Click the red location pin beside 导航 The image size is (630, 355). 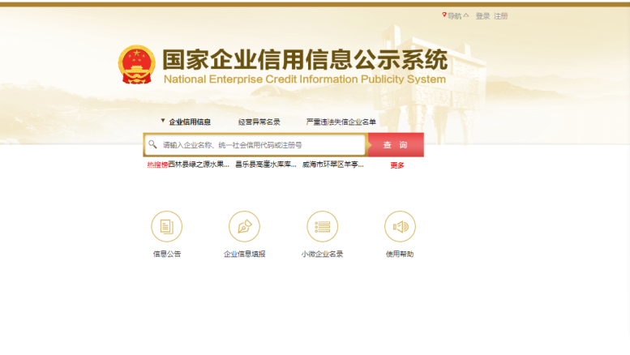(x=444, y=15)
